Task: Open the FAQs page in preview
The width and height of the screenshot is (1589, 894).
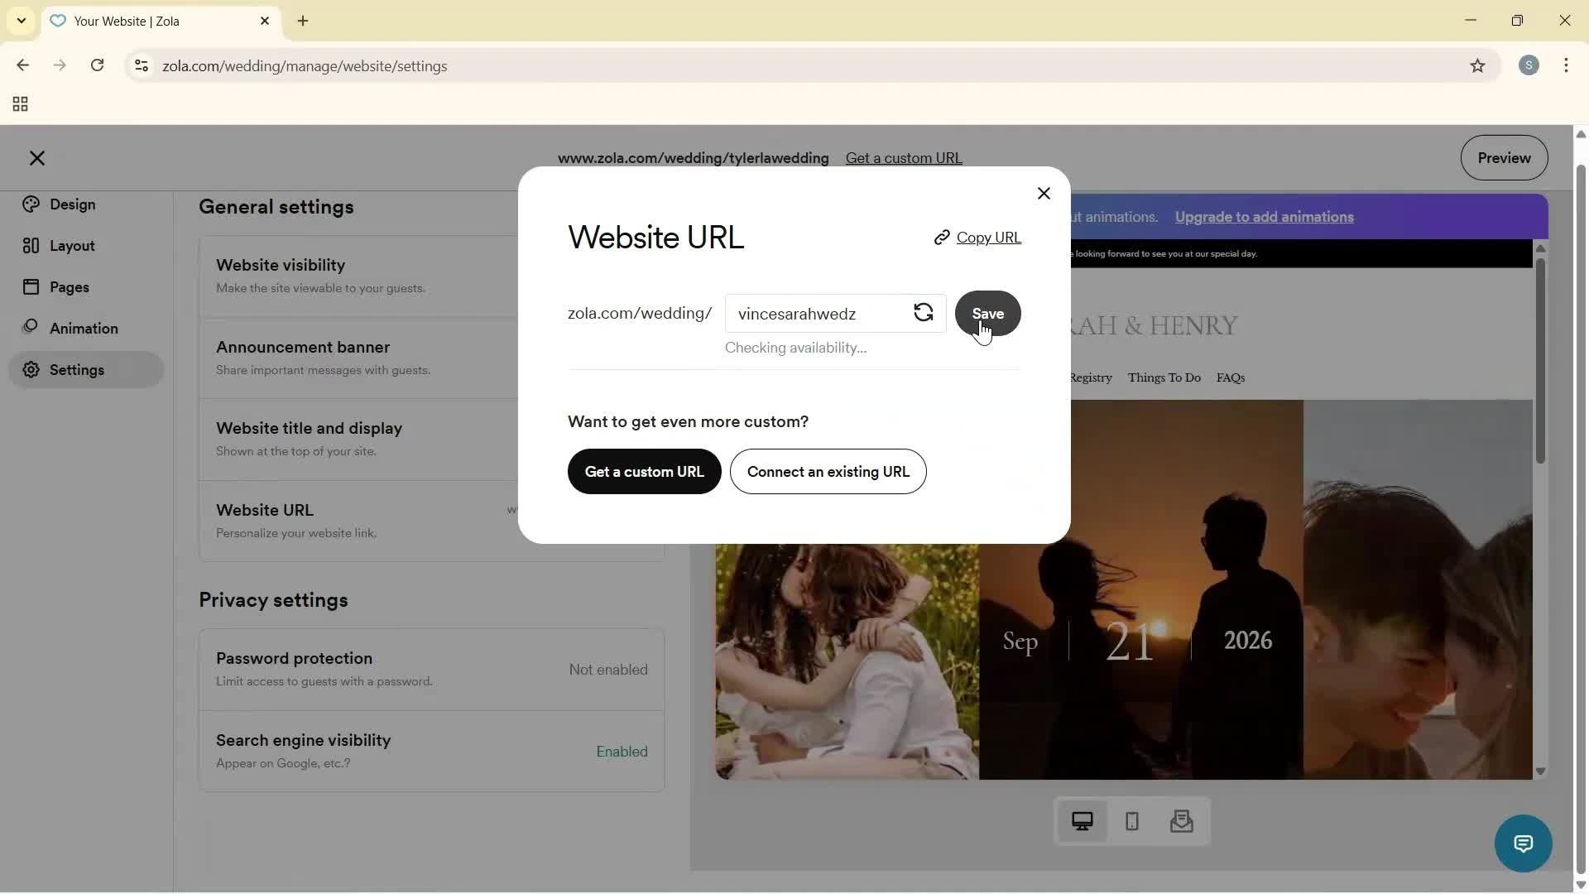Action: pyautogui.click(x=1229, y=377)
